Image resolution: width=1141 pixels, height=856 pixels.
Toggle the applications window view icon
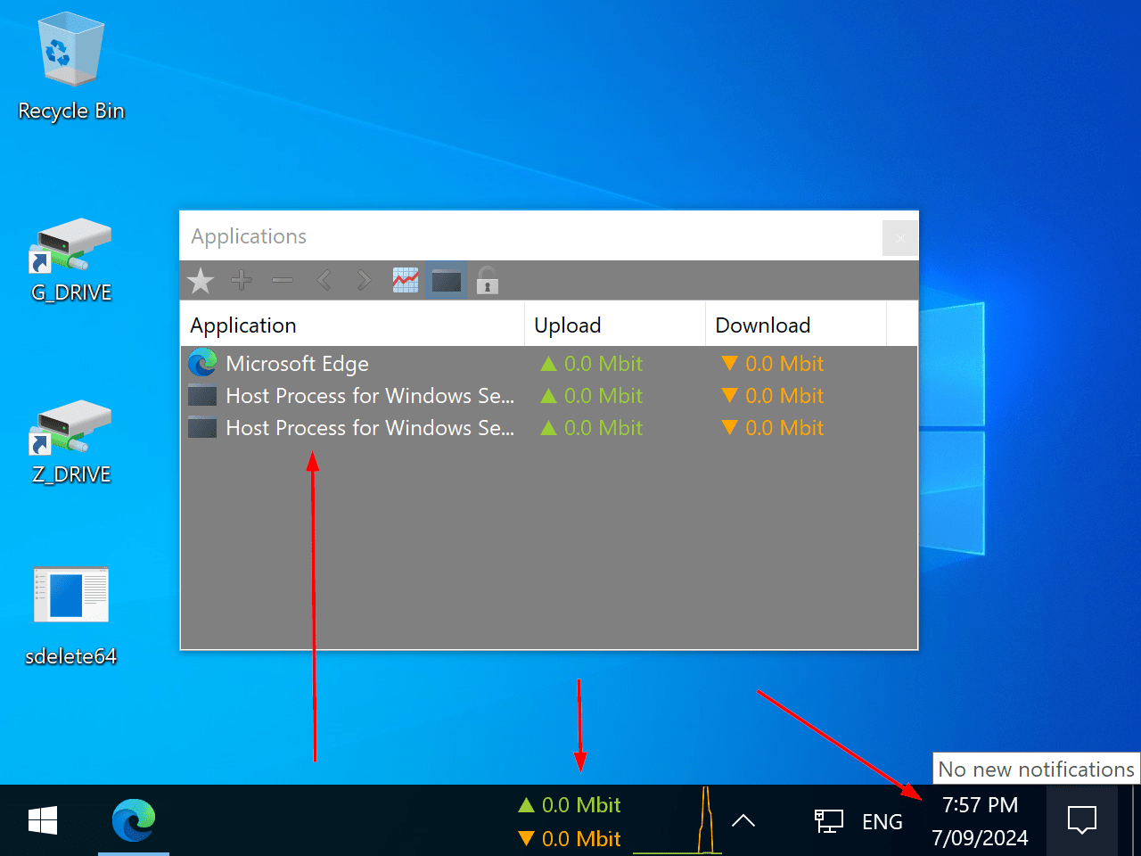coord(446,281)
